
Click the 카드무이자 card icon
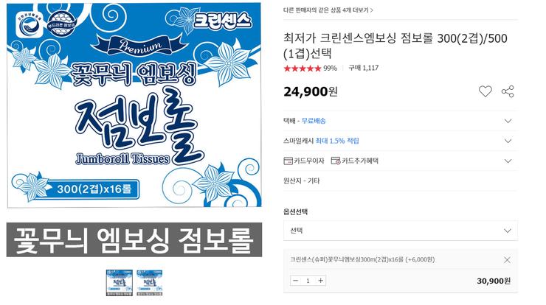[288, 161]
